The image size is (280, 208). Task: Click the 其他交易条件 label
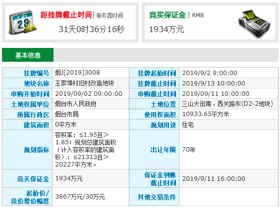[157, 197]
